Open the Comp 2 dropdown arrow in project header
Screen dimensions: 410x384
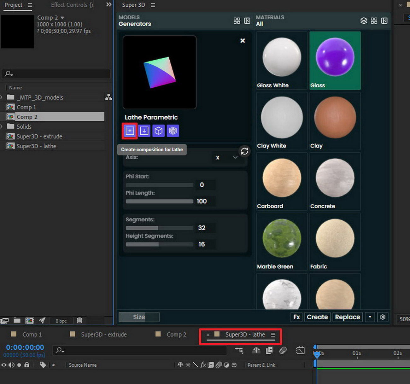point(62,18)
